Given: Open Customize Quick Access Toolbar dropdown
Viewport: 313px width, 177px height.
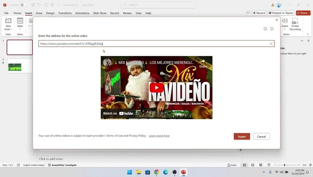Looking at the screenshot, I should pos(58,5).
